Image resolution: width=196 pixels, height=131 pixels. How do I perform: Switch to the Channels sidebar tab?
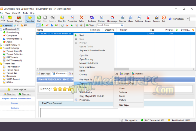(x=6, y=25)
